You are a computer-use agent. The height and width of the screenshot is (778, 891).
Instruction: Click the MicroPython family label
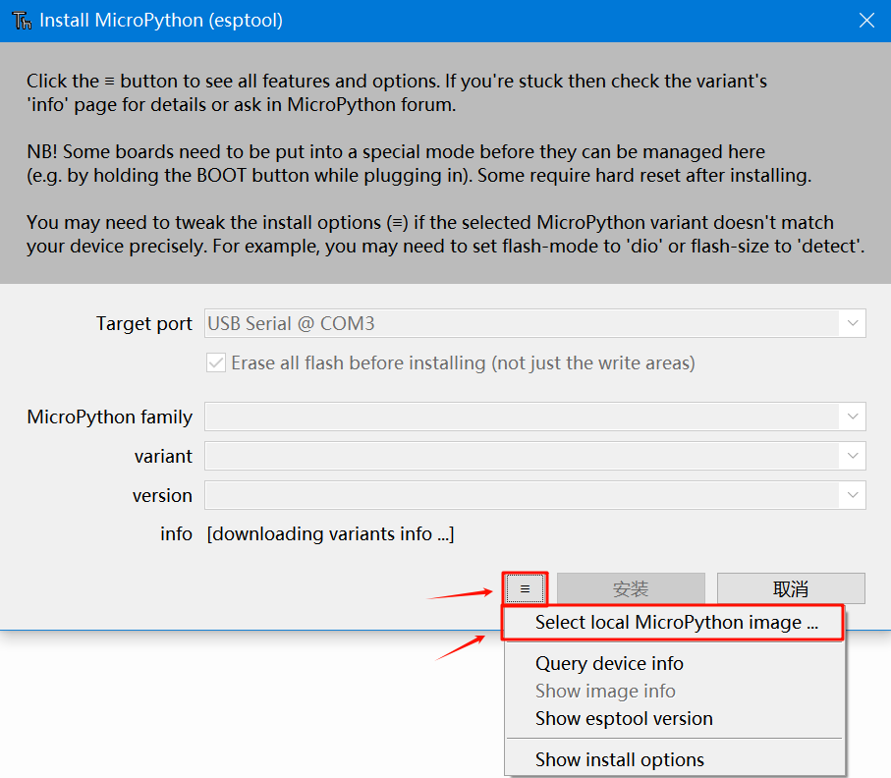coord(110,417)
